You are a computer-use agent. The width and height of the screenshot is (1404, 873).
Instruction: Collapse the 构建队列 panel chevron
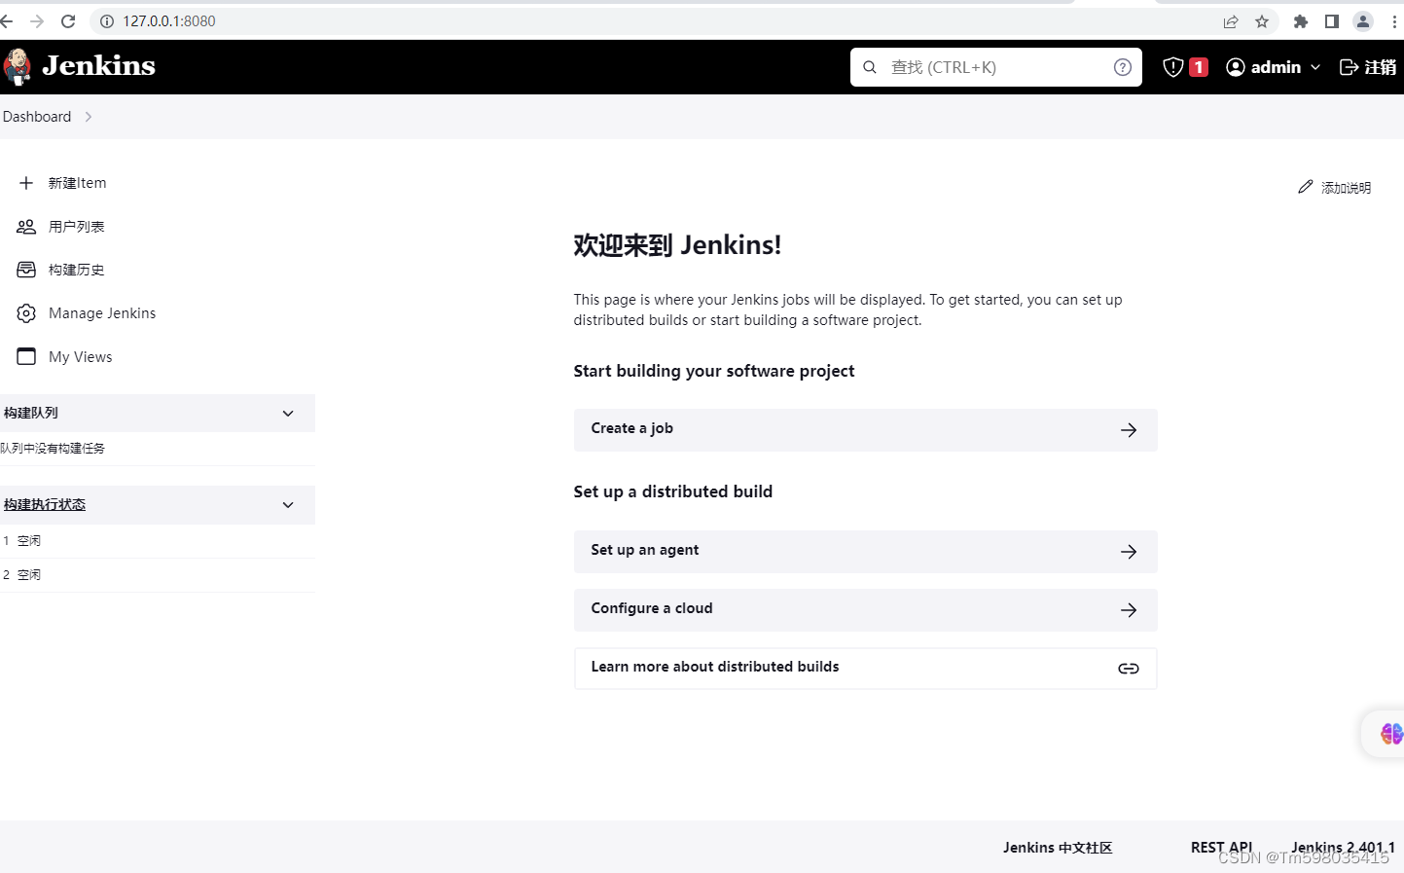point(288,414)
